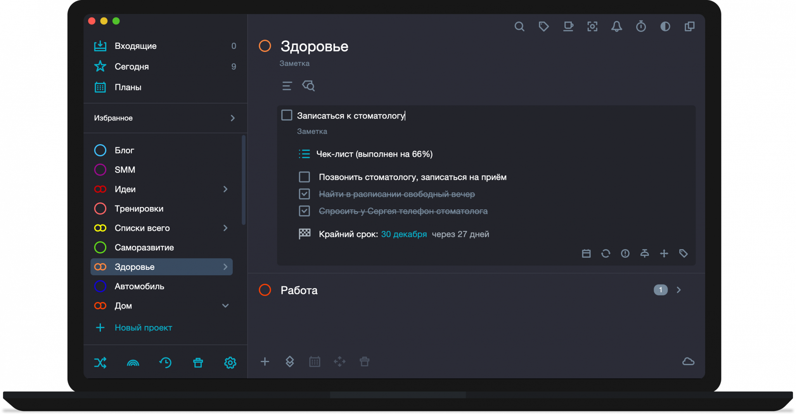Click the shuffle icon in sidebar bottom bar
The height and width of the screenshot is (414, 796).
click(x=100, y=363)
